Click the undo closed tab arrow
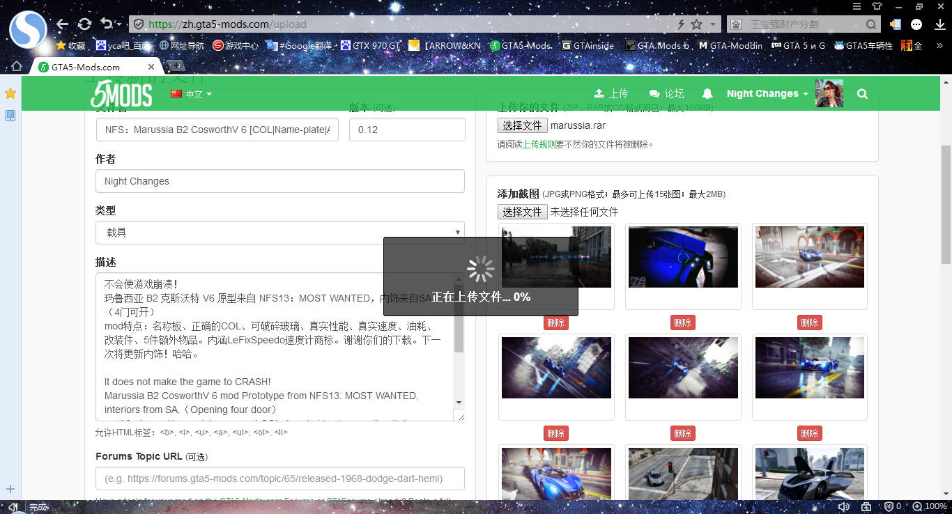The height and width of the screenshot is (514, 952). pyautogui.click(x=106, y=24)
